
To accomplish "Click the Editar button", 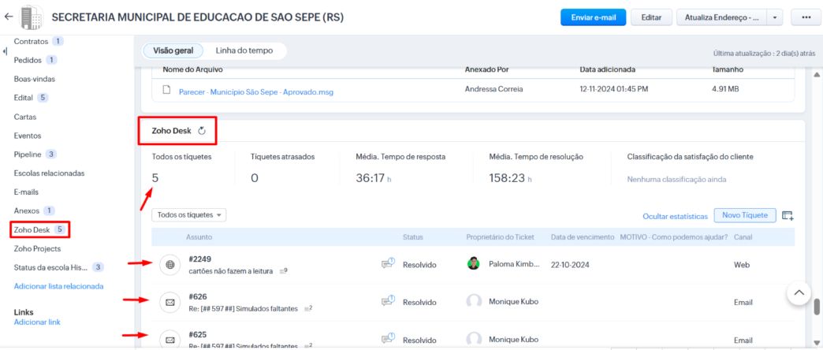I will 651,17.
